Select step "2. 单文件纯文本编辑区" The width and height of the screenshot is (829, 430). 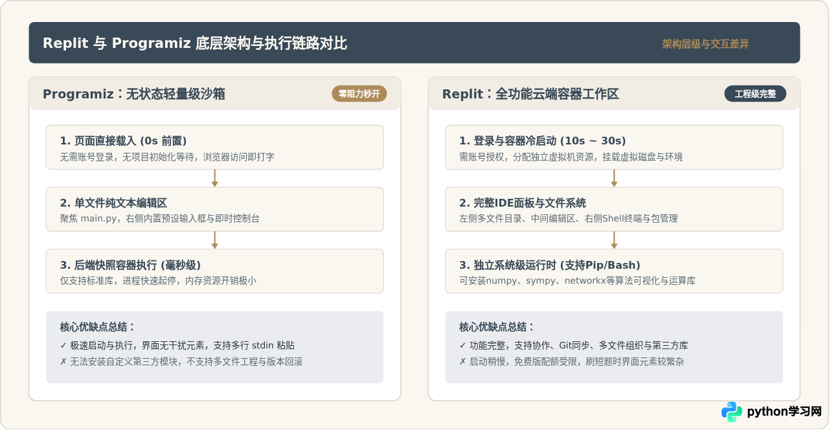point(214,209)
